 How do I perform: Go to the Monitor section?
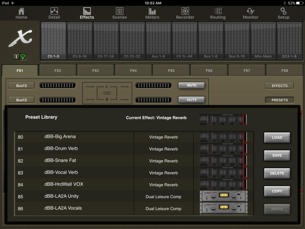pos(250,13)
